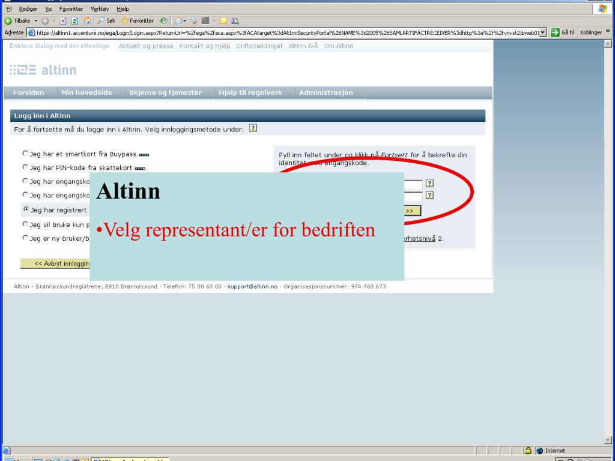
Task: Open the Altinn A-Å link
Action: [303, 46]
